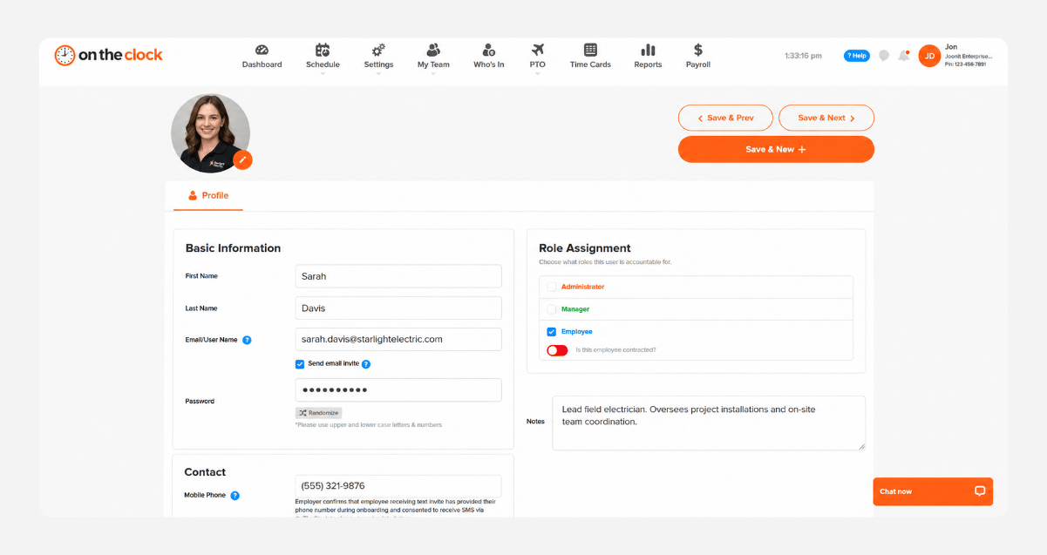Click the OnTheClock logo
This screenshot has width=1047, height=555.
pos(108,55)
